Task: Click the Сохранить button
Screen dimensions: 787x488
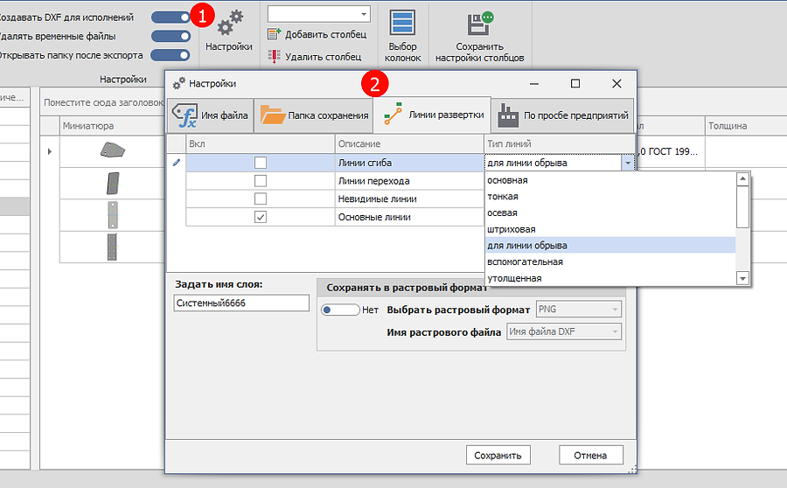Action: click(x=497, y=455)
